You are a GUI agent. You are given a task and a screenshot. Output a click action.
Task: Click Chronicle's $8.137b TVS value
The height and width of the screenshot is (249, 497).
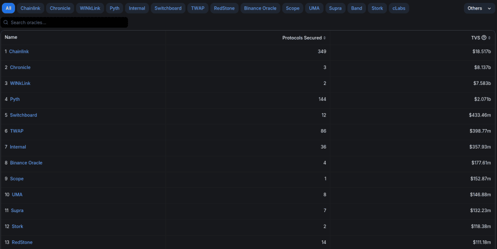pyautogui.click(x=482, y=67)
